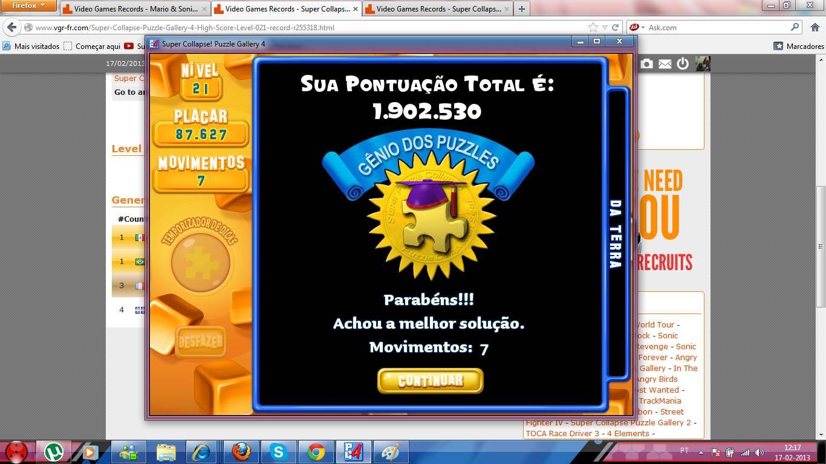
Task: Open uTorrent from the taskbar
Action: tap(55, 451)
